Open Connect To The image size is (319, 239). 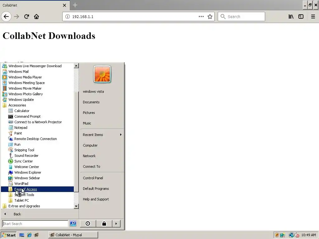coord(102,166)
